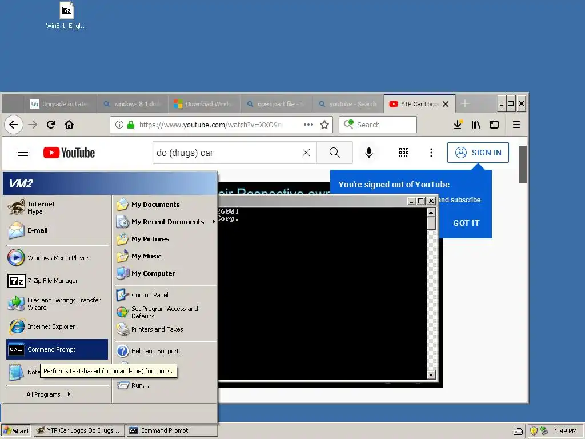Open the Run... dialog
The image size is (585, 439).
tap(166, 385)
